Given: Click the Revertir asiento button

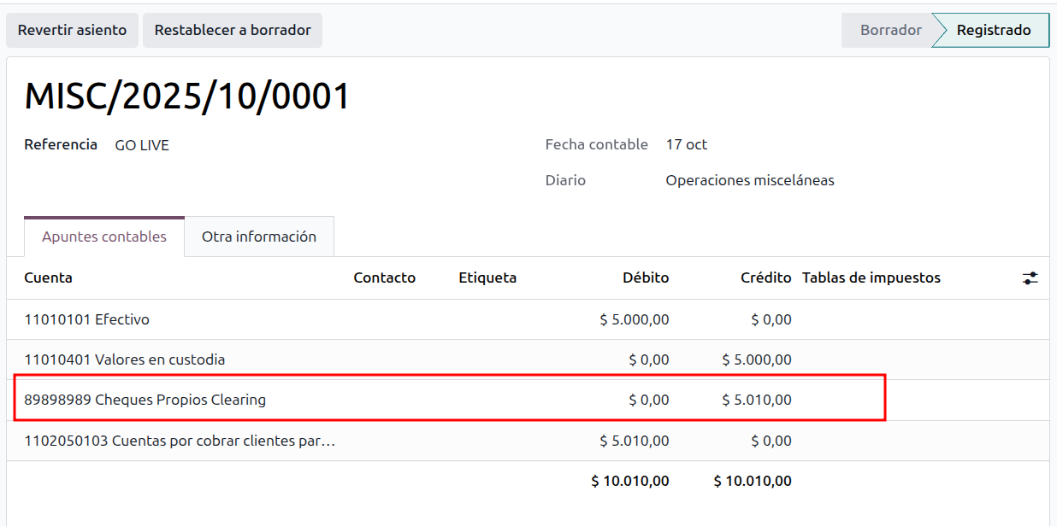Looking at the screenshot, I should [x=72, y=30].
